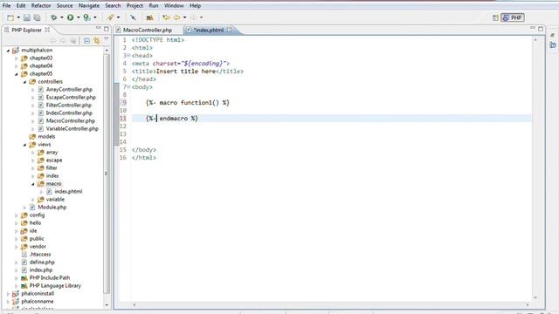Open the Navigate menu

(89, 6)
